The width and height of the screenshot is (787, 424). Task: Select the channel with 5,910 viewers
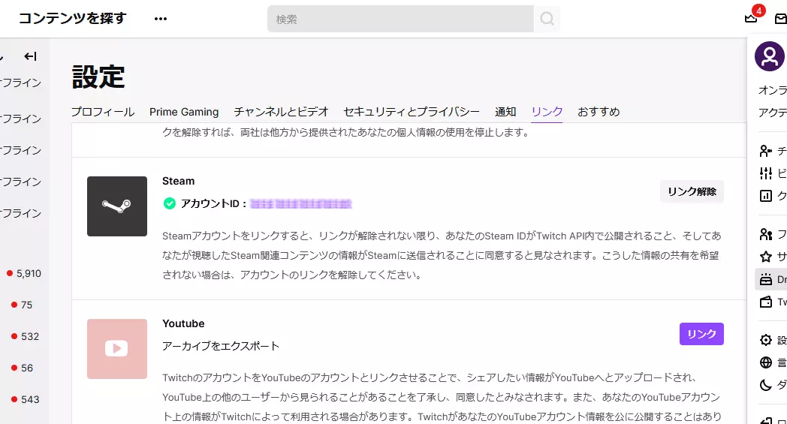point(24,273)
